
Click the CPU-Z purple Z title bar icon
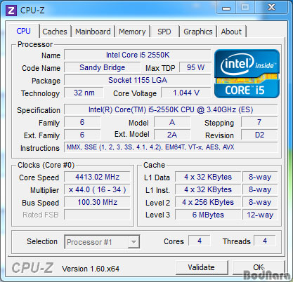[11, 11]
